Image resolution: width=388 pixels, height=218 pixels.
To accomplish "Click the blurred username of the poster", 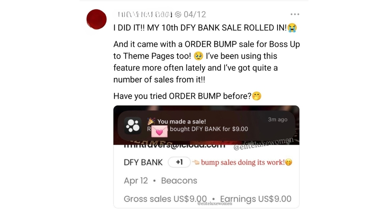I will [145, 14].
